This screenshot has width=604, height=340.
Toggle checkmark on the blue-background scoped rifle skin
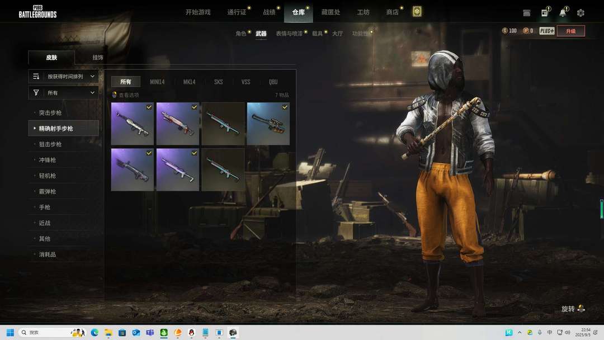click(285, 107)
